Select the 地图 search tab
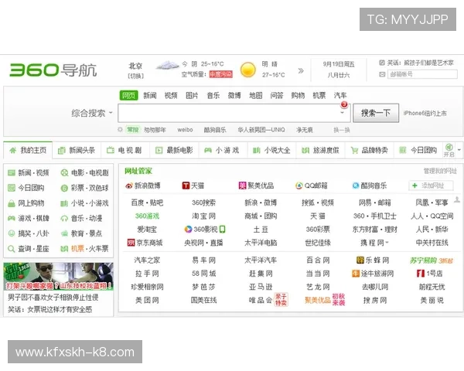Screen dimensions: 464x371 (256, 95)
